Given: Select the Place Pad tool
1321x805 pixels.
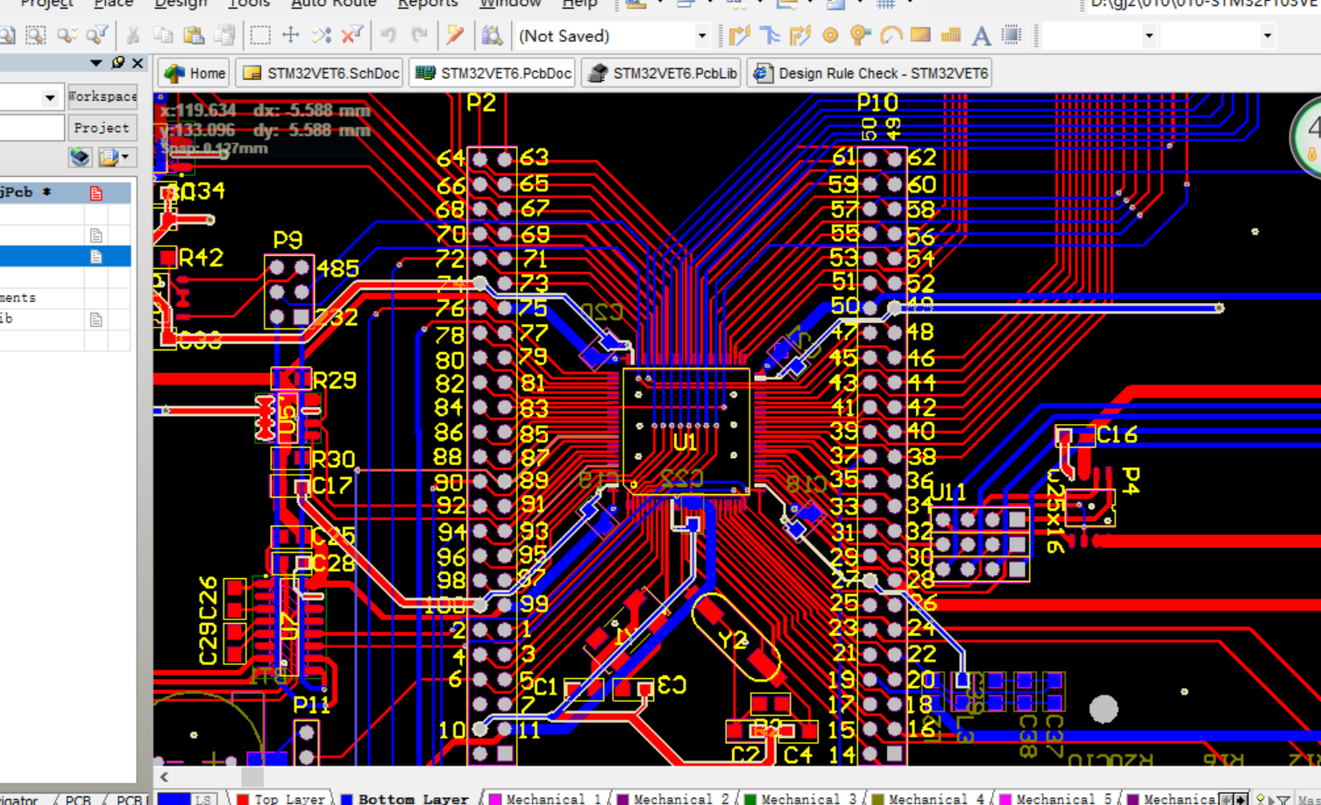Looking at the screenshot, I should tap(830, 36).
